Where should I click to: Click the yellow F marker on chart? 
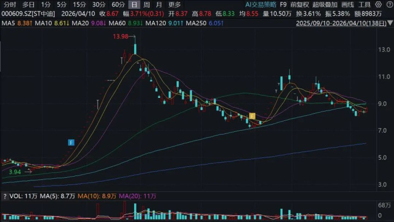coord(252,116)
